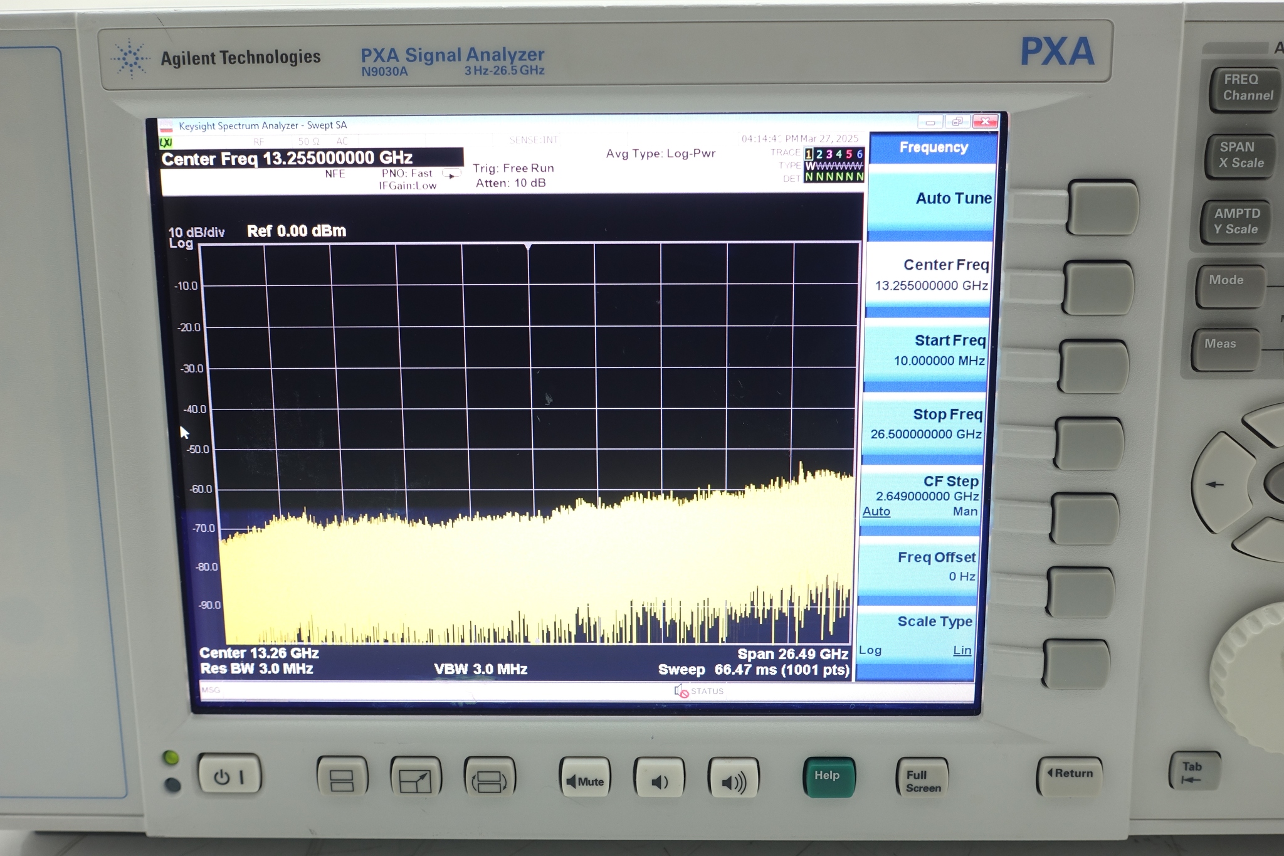Click the Avg Type: Log-Pwr readout
Image resolution: width=1284 pixels, height=856 pixels.
tap(660, 154)
